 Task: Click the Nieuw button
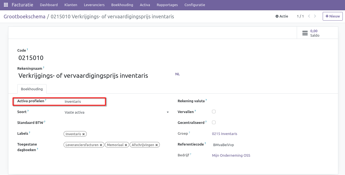click(x=332, y=16)
